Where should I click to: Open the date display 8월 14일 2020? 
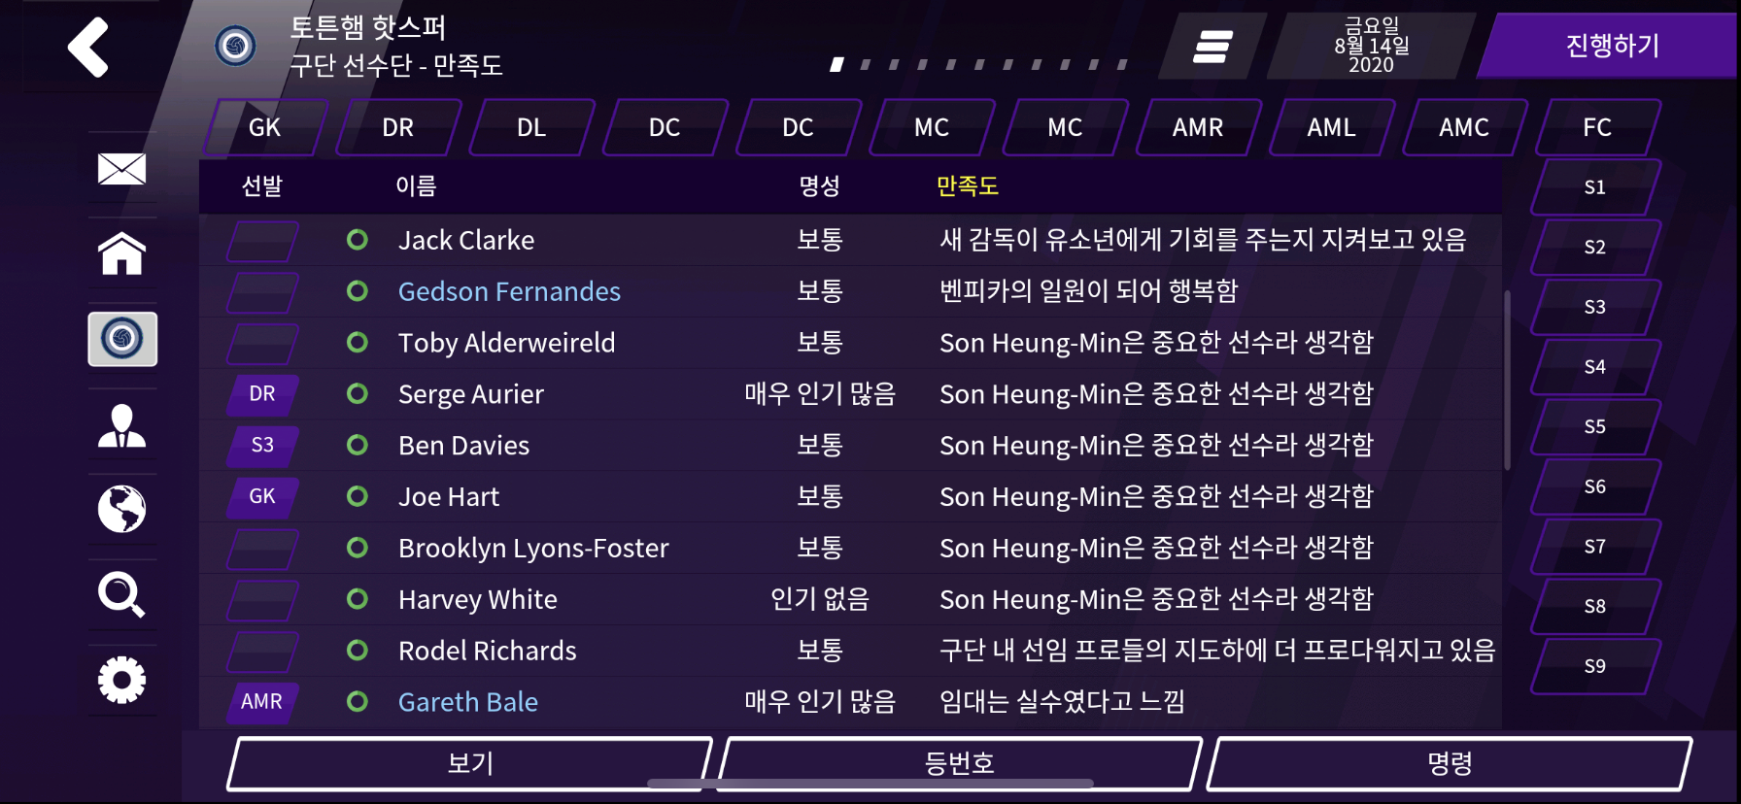click(x=1371, y=46)
